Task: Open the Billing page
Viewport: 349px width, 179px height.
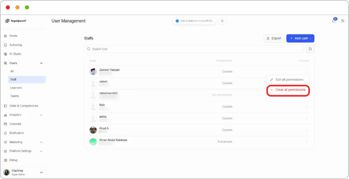Action: 13,160
